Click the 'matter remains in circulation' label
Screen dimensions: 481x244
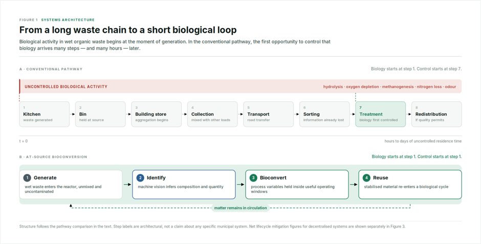coord(240,208)
